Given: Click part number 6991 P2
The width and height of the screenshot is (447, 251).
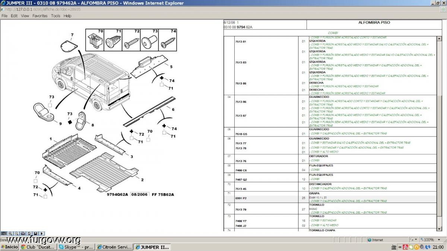Looking at the screenshot, I should click(241, 198).
